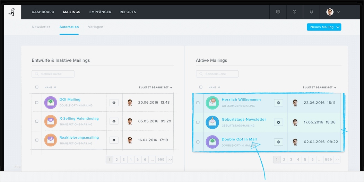This screenshot has width=364, height=182.
Task: Open gear settings for Double Opt In Mail
Action: point(279,142)
